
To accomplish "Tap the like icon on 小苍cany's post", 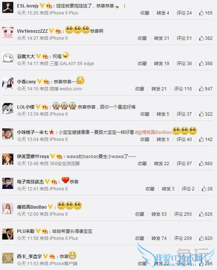I will (201, 89).
